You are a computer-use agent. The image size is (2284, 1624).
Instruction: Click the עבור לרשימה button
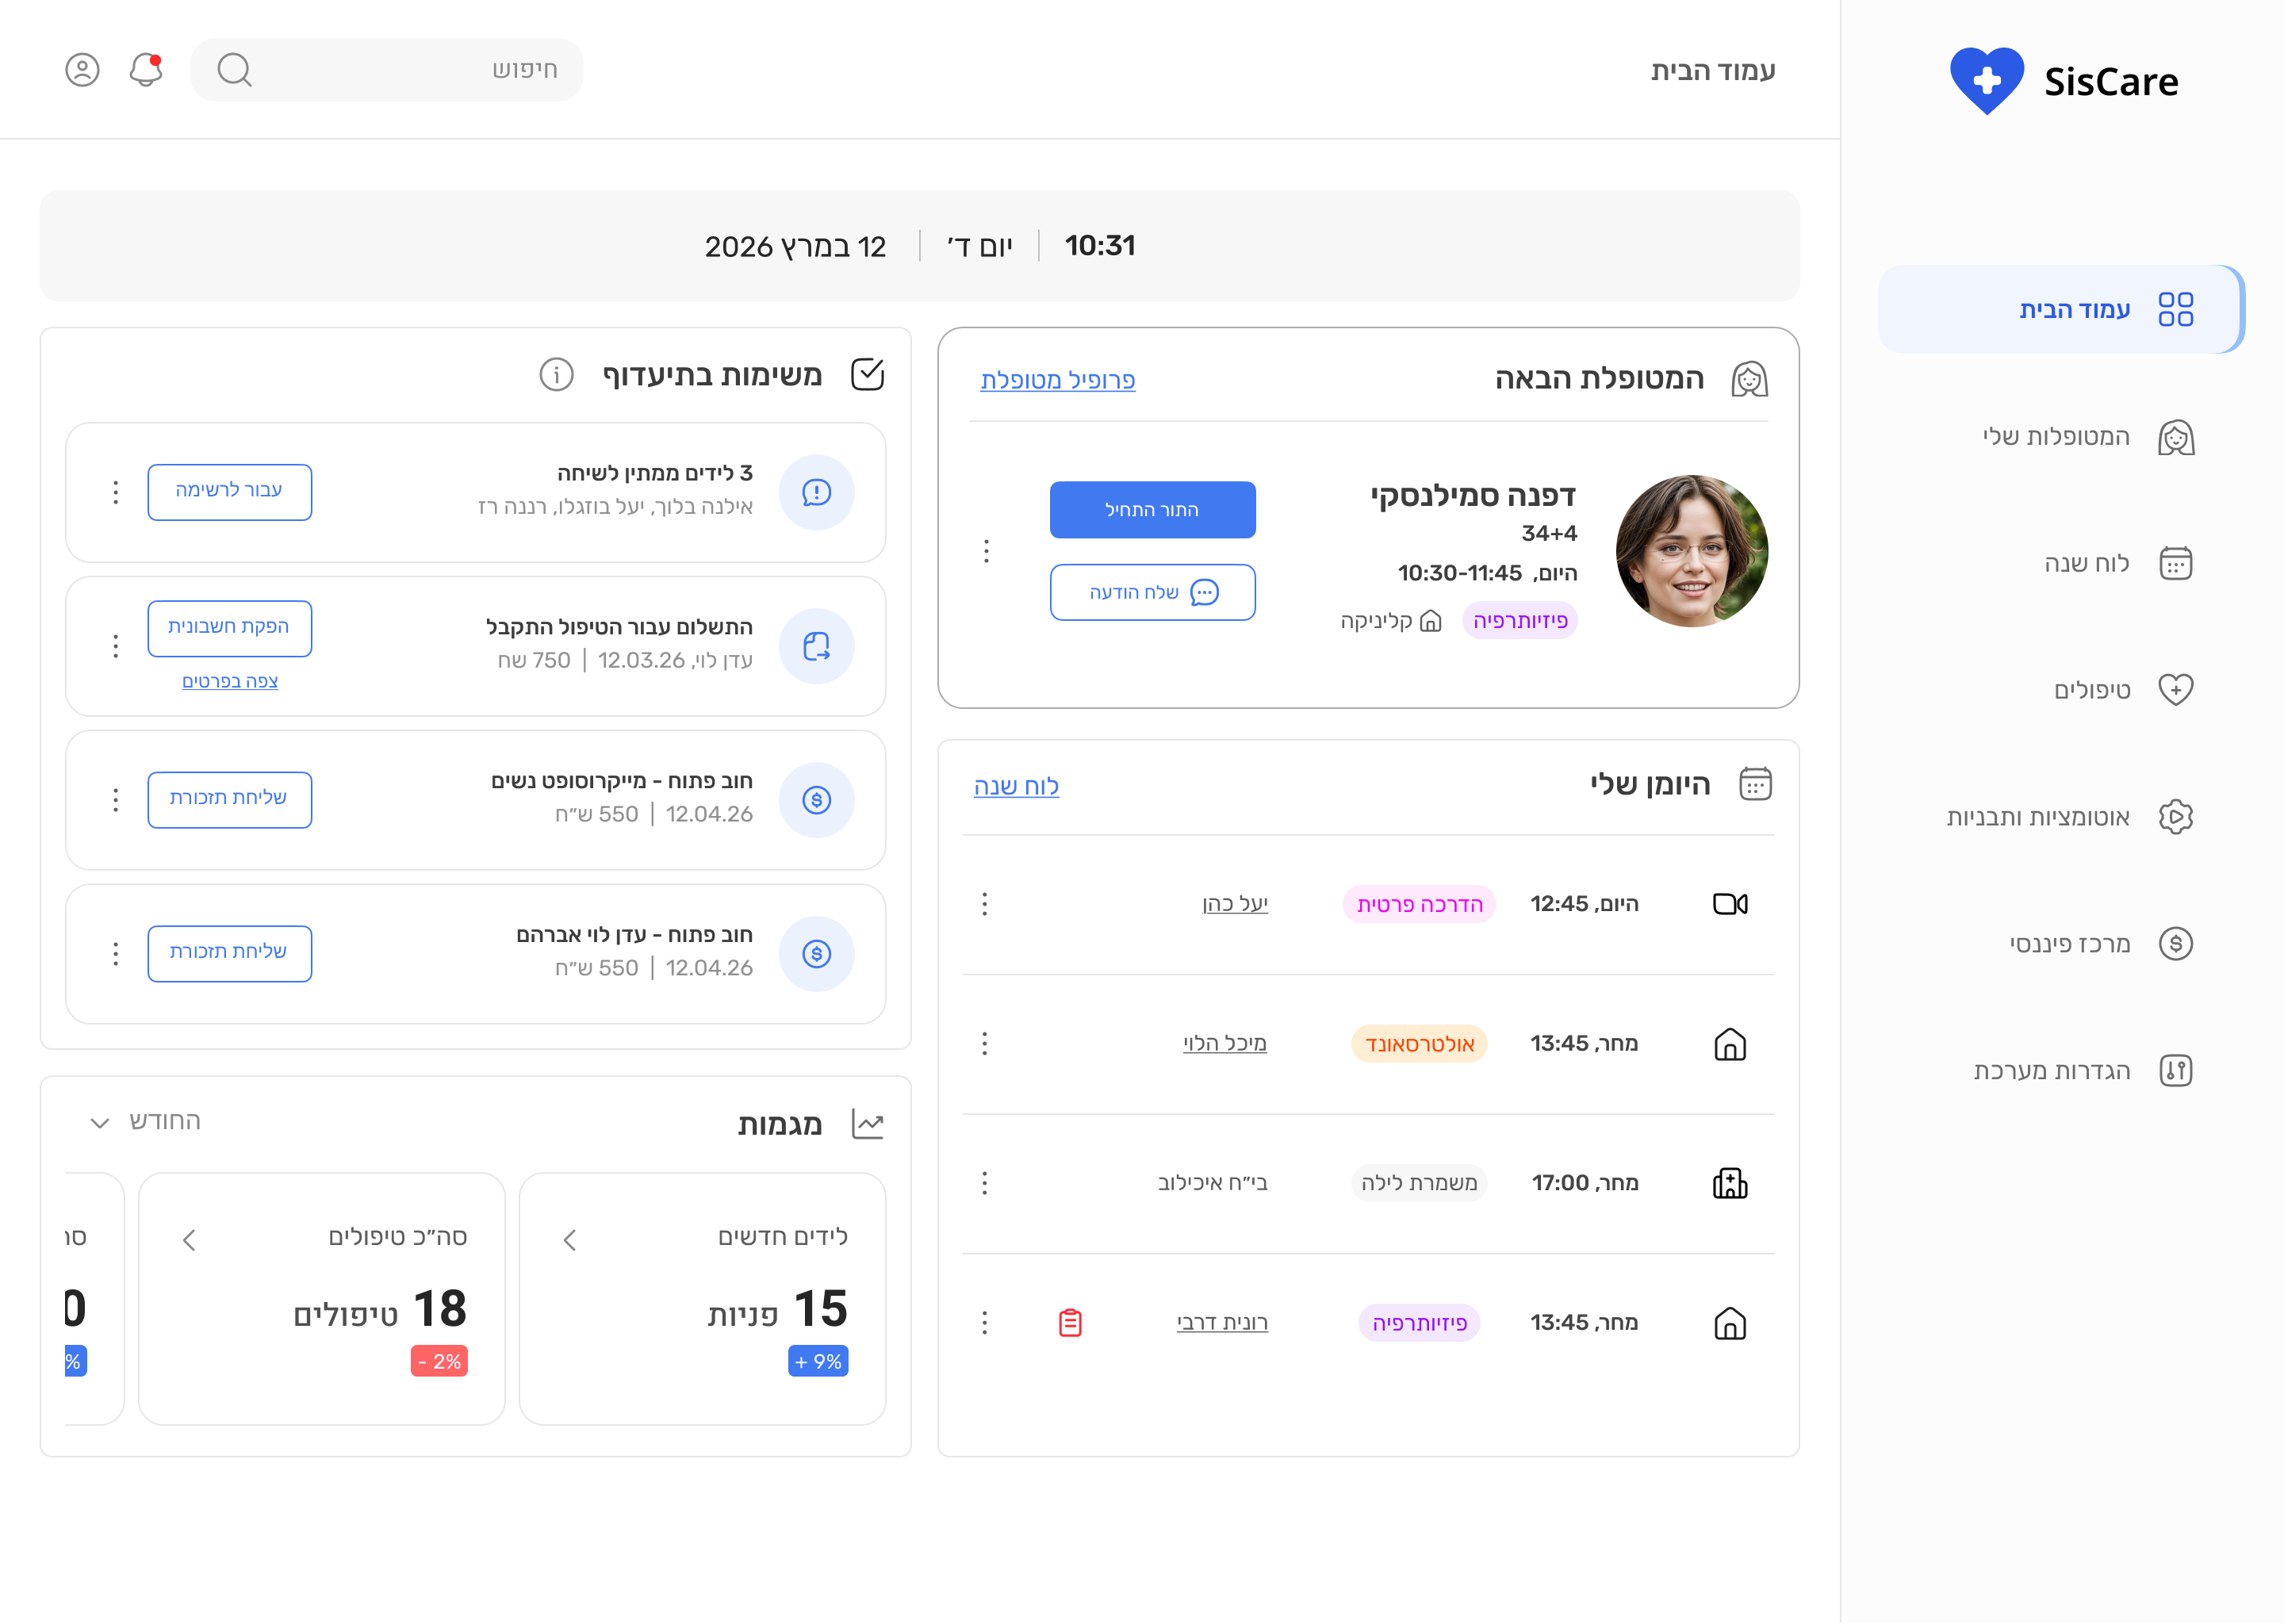(x=230, y=492)
